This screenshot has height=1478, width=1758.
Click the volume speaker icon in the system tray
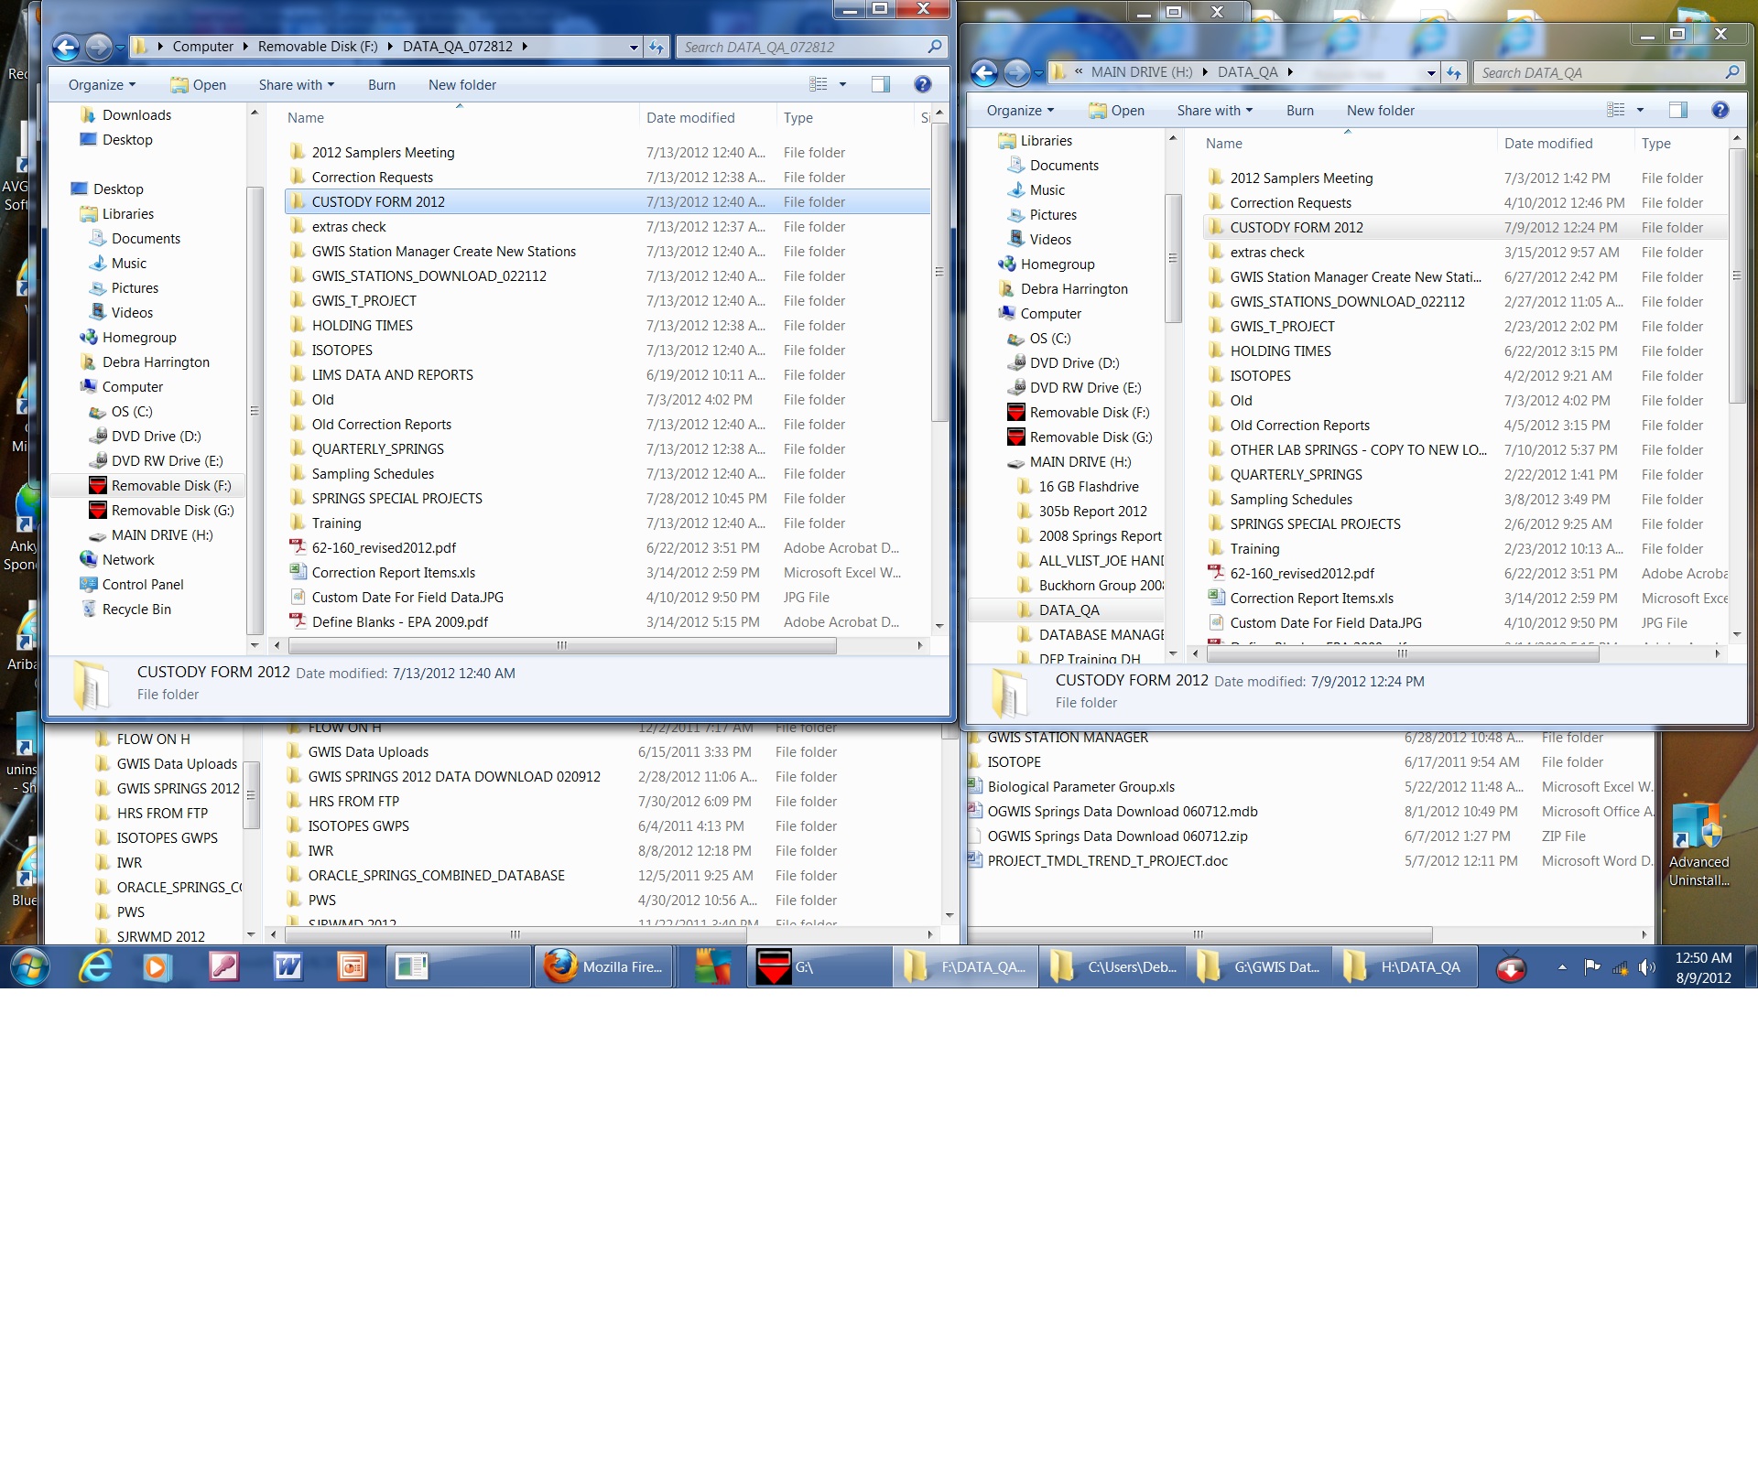(x=1646, y=967)
